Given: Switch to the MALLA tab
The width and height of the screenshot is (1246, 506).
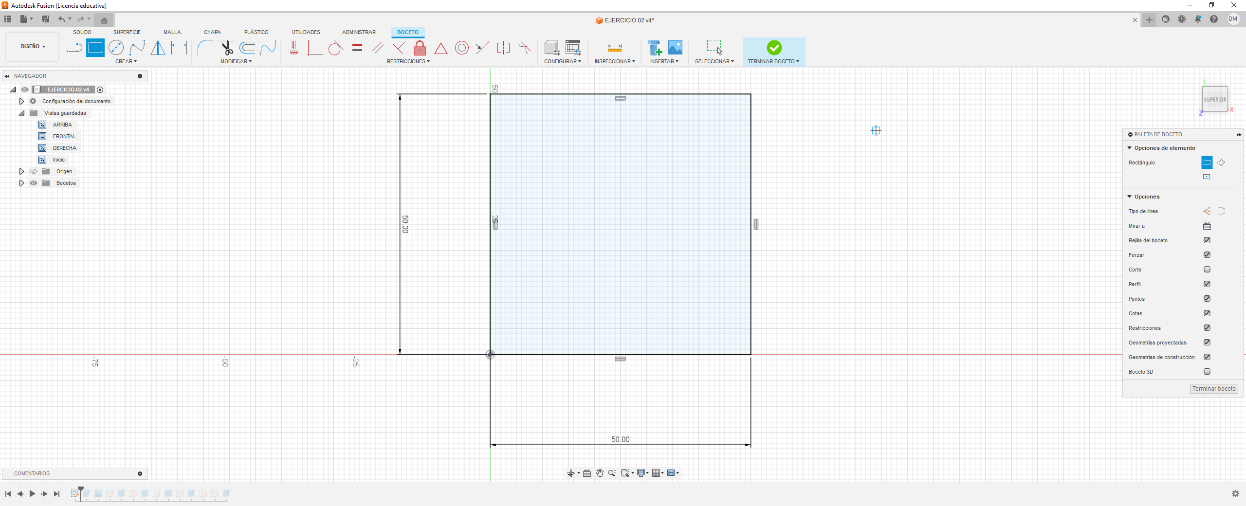Looking at the screenshot, I should 172,32.
